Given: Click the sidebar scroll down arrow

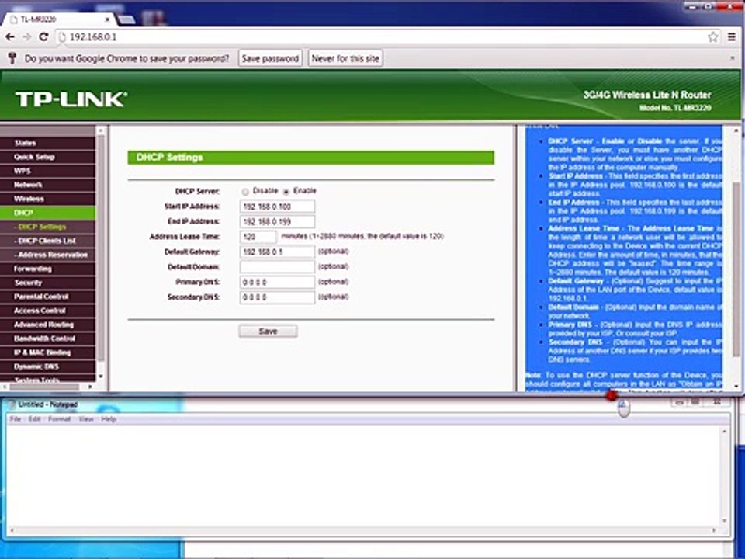Looking at the screenshot, I should [100, 377].
